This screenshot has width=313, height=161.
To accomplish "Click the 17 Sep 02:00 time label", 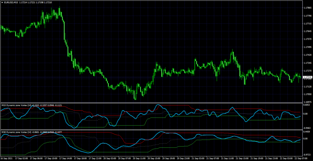I will [22, 158].
